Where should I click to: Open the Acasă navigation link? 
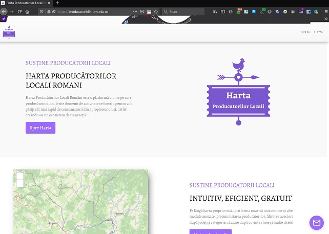point(305,32)
